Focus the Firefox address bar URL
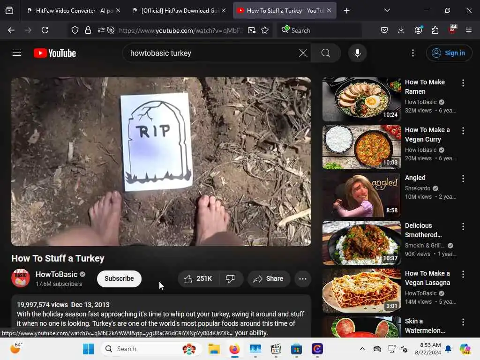This screenshot has width=480, height=360. click(x=180, y=30)
